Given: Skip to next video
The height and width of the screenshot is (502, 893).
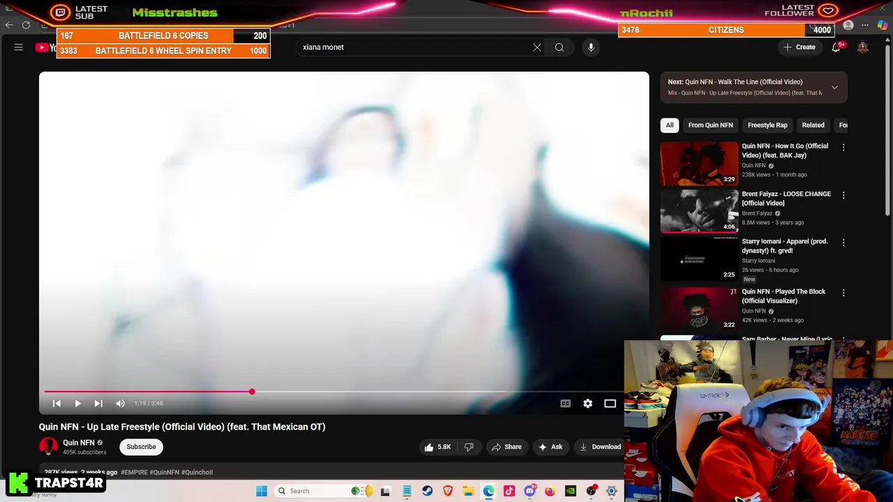Looking at the screenshot, I should click(x=98, y=404).
